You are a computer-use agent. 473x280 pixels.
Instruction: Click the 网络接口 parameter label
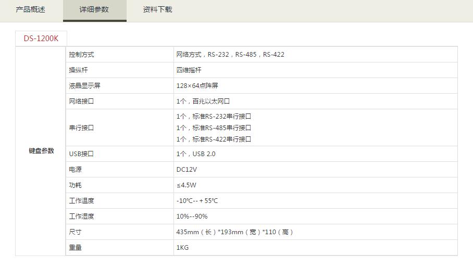82,101
